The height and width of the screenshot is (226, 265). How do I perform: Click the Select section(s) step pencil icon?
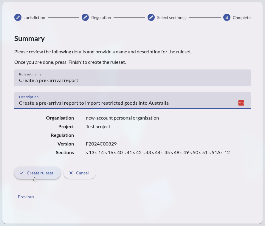pos(151,18)
